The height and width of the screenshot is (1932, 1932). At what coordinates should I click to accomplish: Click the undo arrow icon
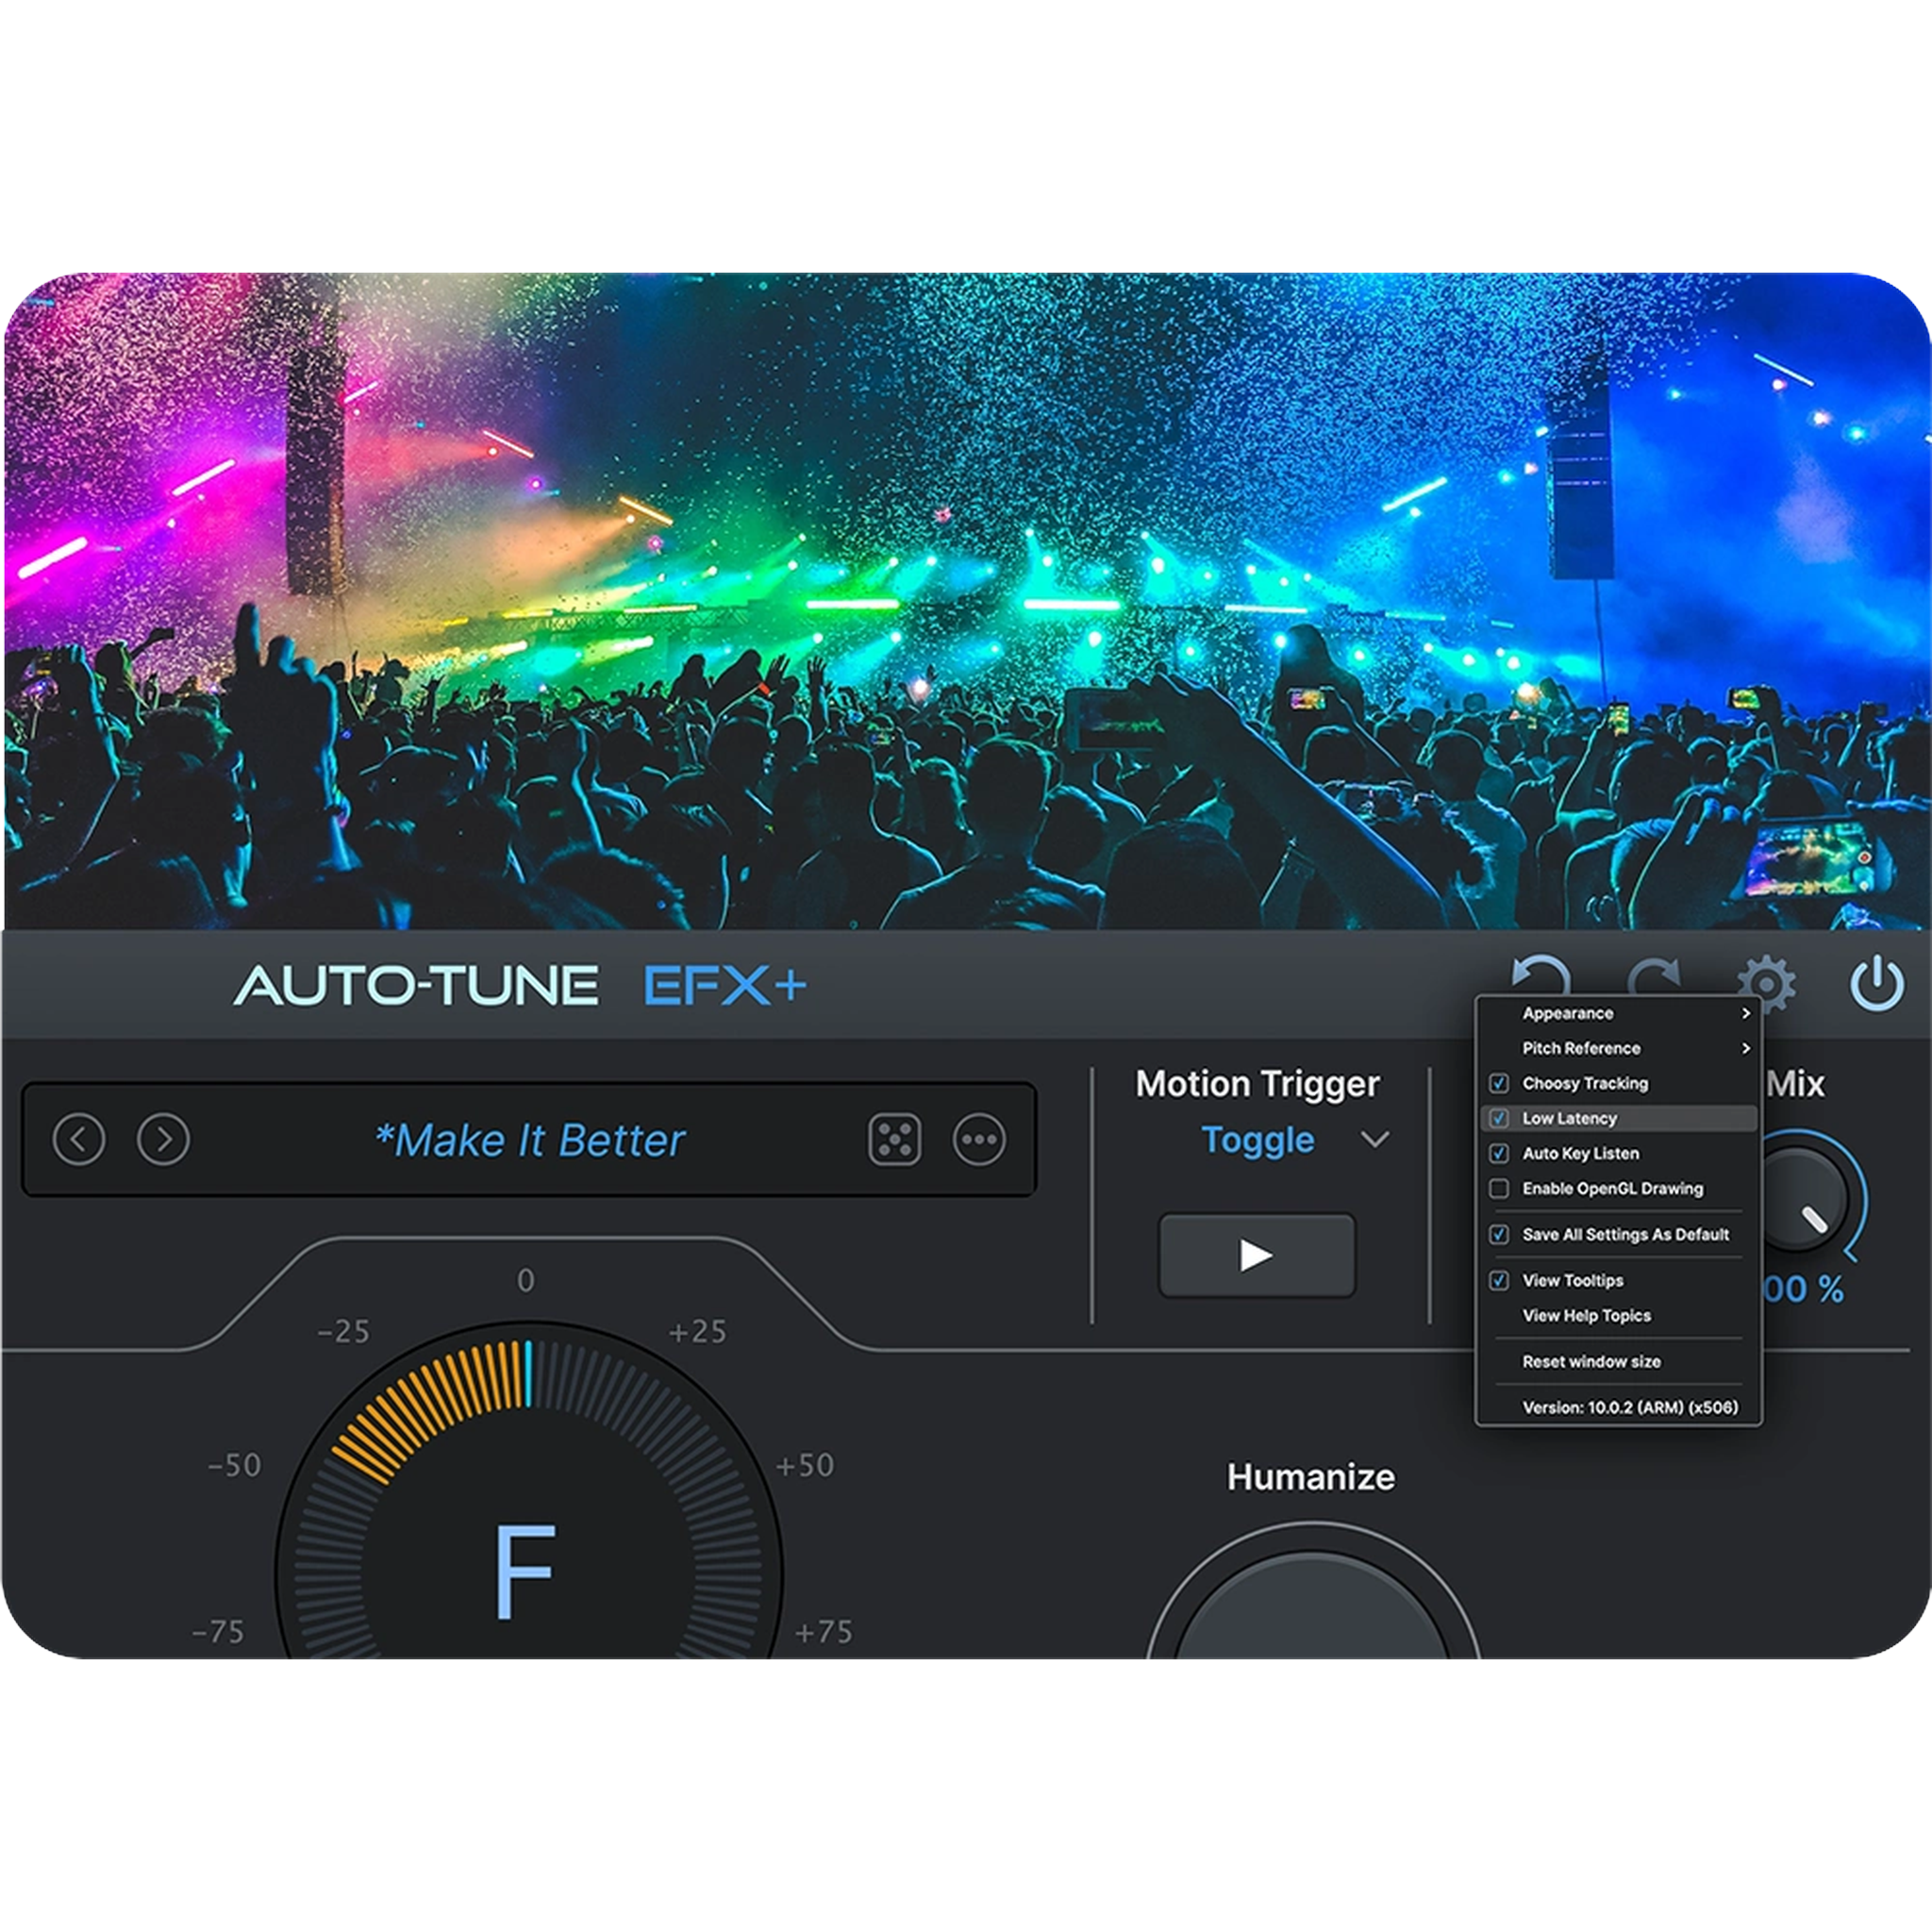(x=1538, y=978)
